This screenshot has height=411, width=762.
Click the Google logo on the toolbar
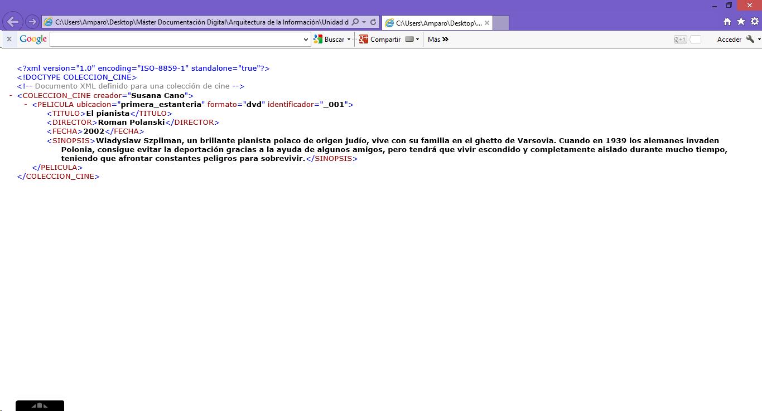pyautogui.click(x=33, y=39)
